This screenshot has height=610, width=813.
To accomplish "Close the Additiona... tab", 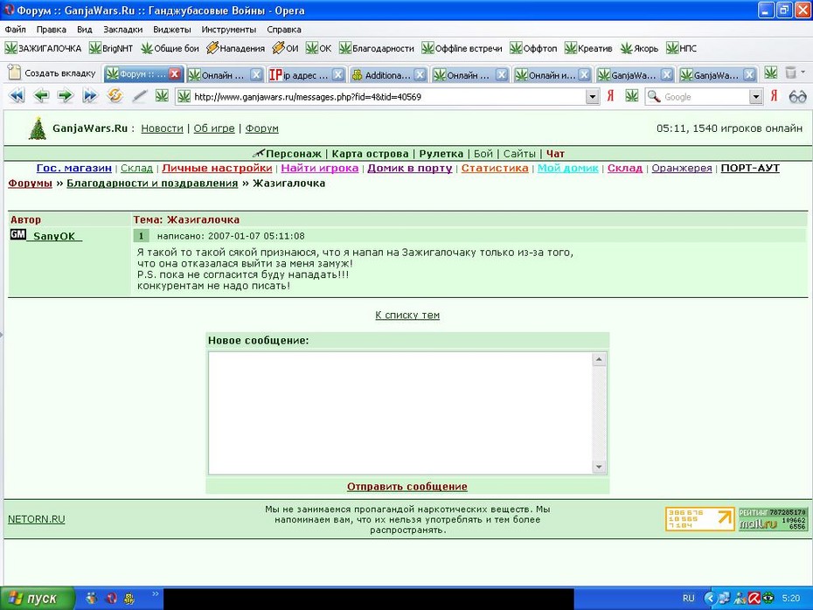I will click(420, 75).
